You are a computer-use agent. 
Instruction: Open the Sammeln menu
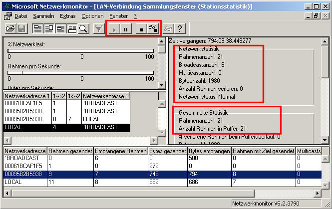click(x=43, y=16)
